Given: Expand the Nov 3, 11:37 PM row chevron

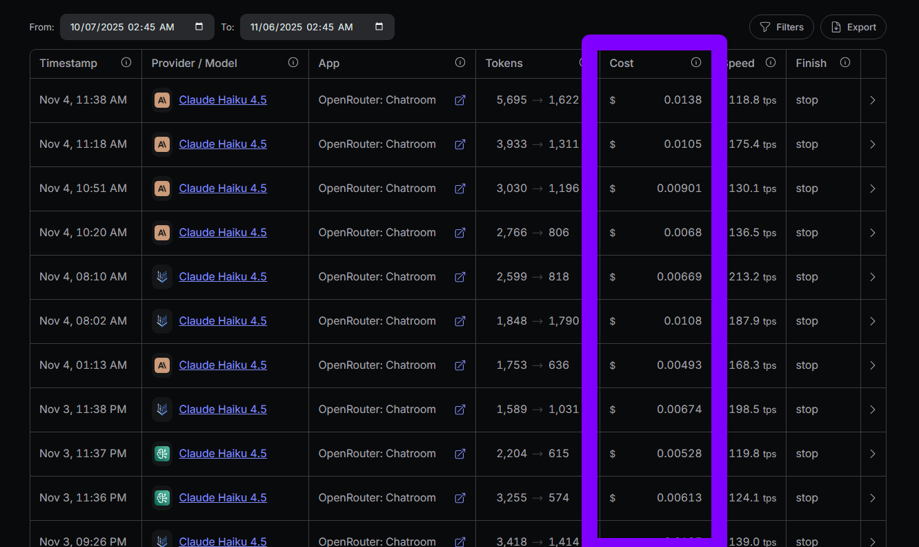Looking at the screenshot, I should tap(873, 454).
